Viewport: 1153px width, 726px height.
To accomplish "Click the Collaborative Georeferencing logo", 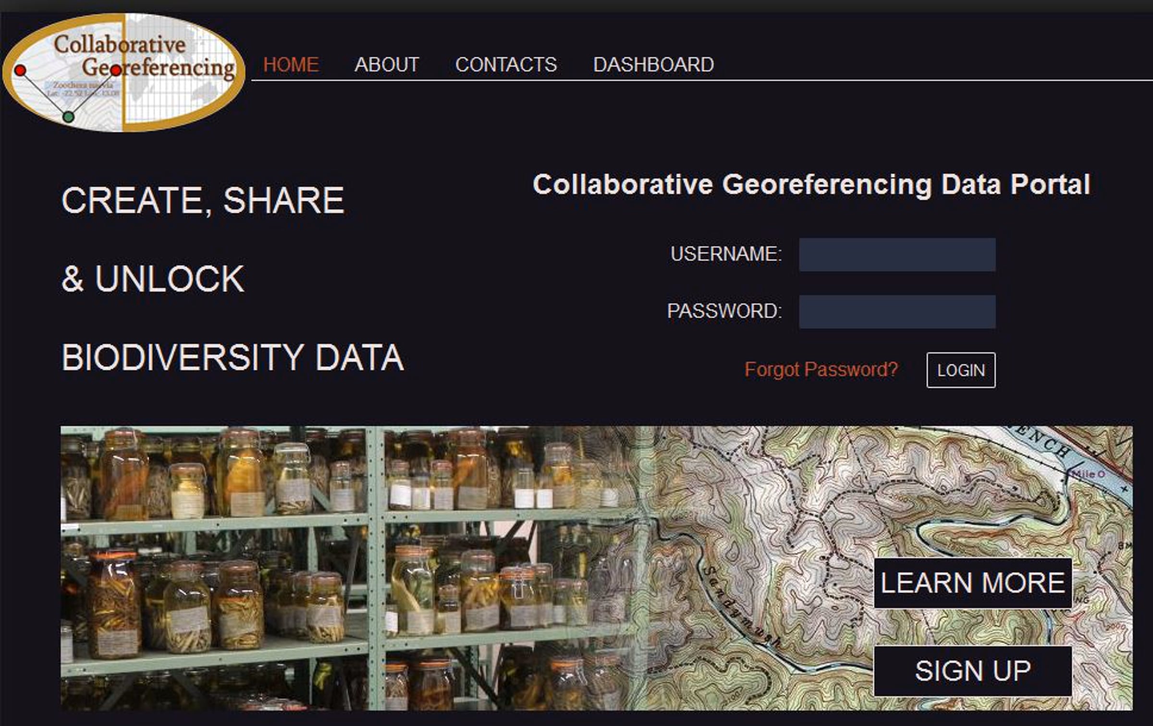I will (124, 72).
